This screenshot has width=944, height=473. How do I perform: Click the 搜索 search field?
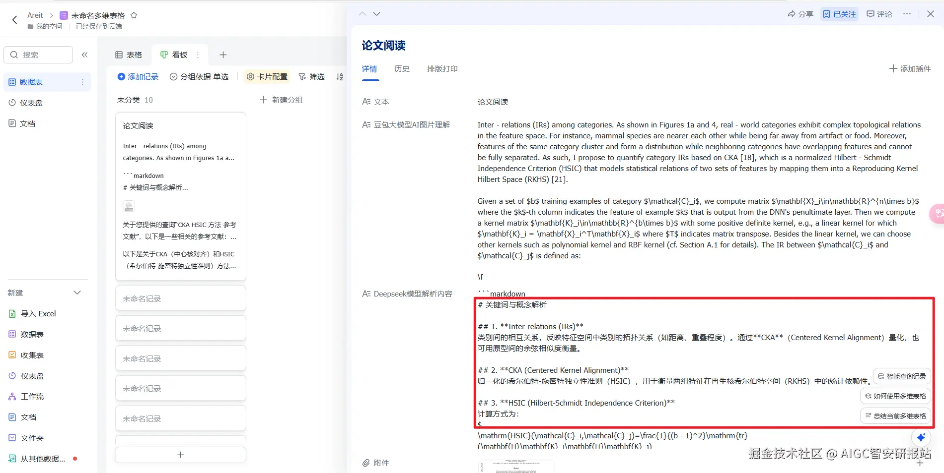point(38,55)
